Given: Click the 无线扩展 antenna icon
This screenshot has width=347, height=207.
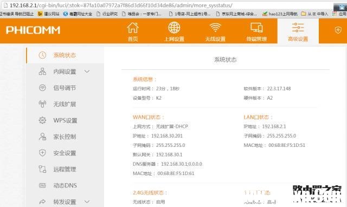Looking at the screenshot, I should pos(42,104).
